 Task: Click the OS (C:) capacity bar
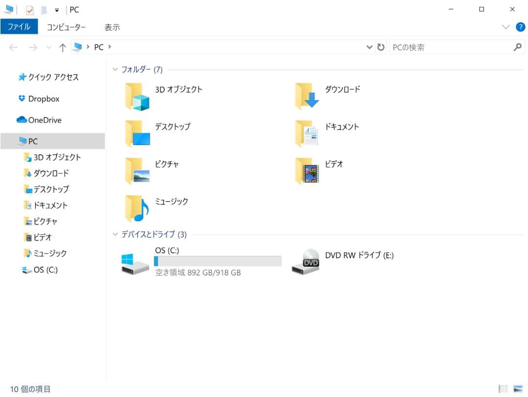pos(218,261)
